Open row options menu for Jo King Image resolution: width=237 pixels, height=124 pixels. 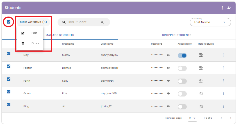click(223, 106)
